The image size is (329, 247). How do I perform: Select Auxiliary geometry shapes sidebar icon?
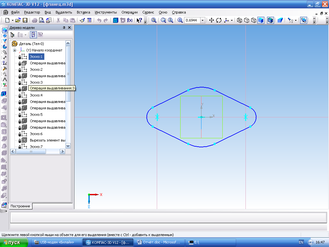tap(4, 52)
